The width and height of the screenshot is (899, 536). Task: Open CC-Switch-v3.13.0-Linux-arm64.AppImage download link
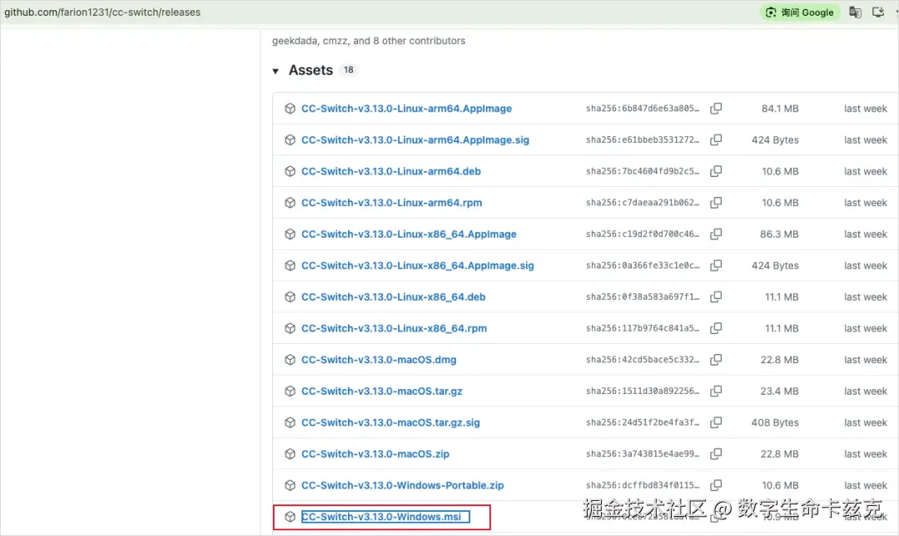[x=406, y=108]
